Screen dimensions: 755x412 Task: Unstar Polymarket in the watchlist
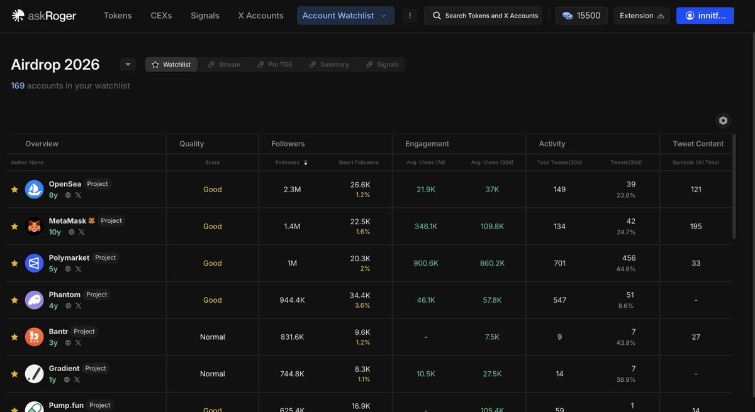coord(14,264)
